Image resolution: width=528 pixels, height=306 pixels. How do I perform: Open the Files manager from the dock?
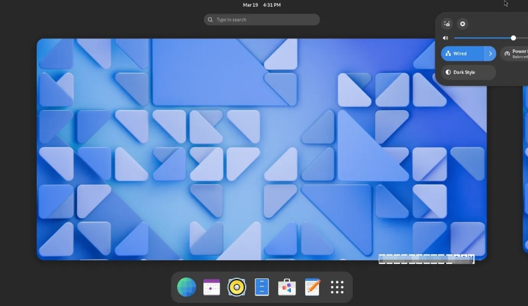(x=262, y=287)
